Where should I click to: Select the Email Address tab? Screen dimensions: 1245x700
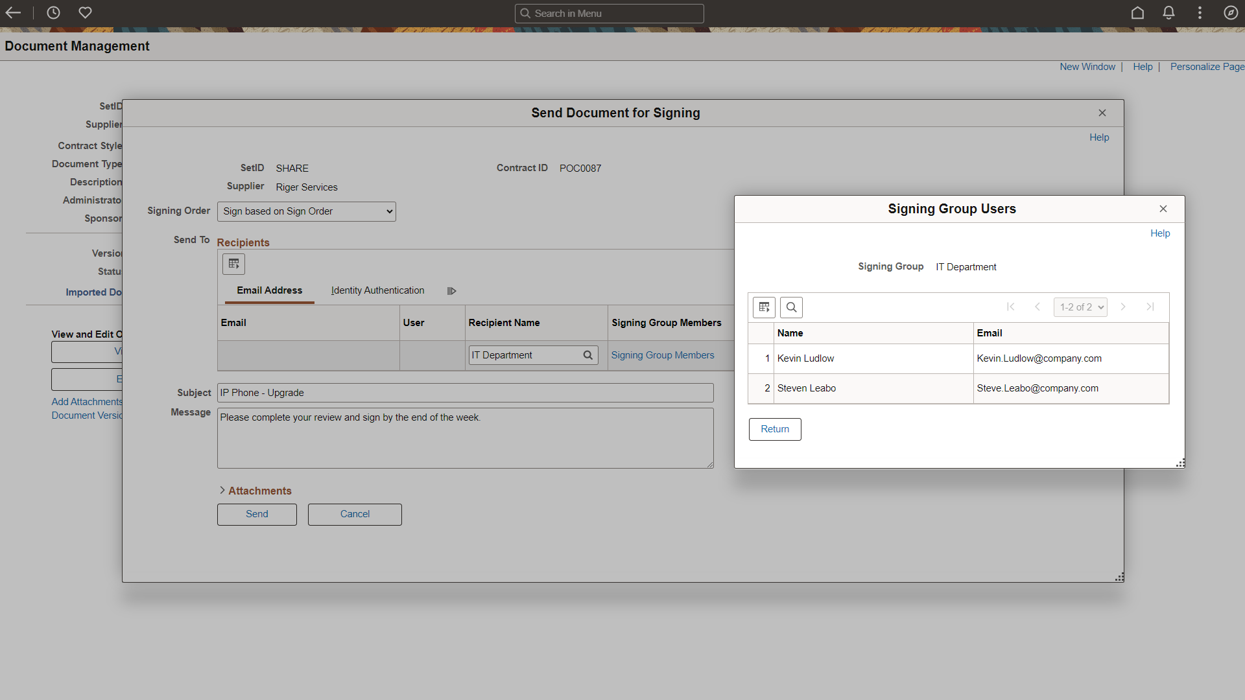(269, 290)
